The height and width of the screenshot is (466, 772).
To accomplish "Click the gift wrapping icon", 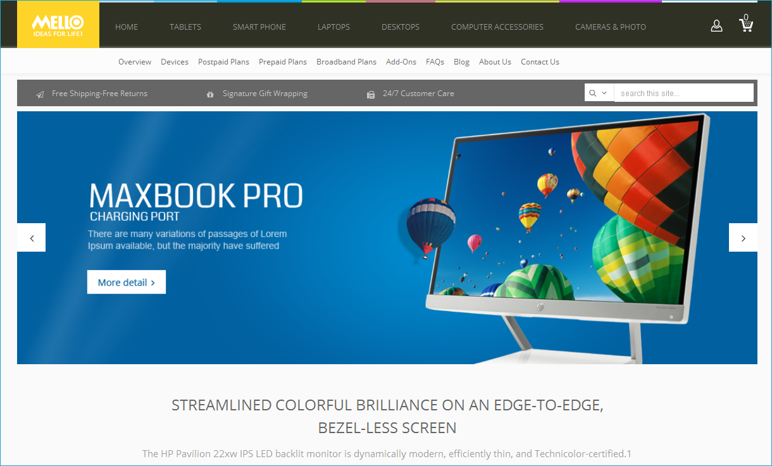I will 210,94.
